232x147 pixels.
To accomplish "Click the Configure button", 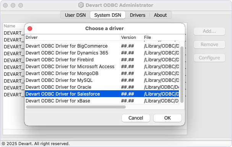I will [209, 58].
